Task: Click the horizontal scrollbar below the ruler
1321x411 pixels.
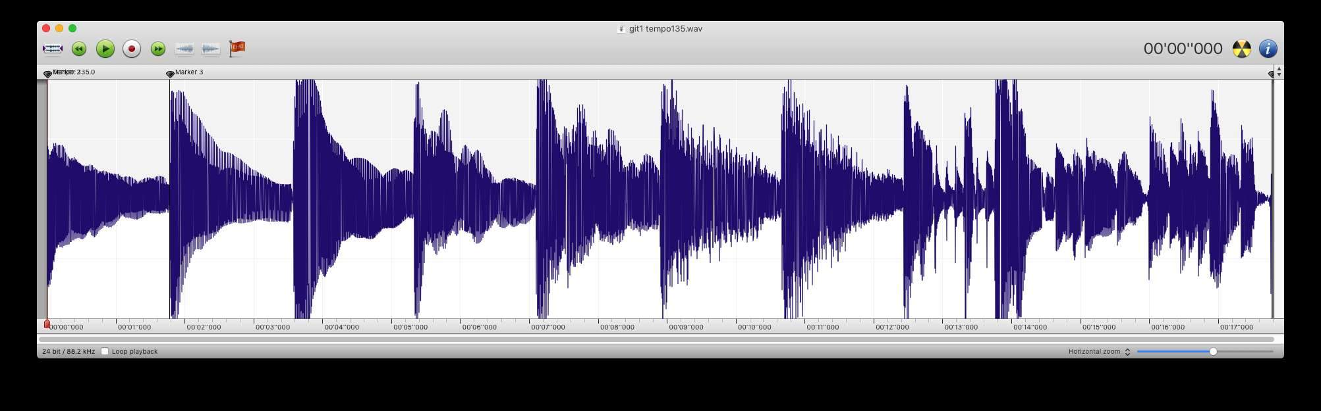Action: [x=656, y=339]
